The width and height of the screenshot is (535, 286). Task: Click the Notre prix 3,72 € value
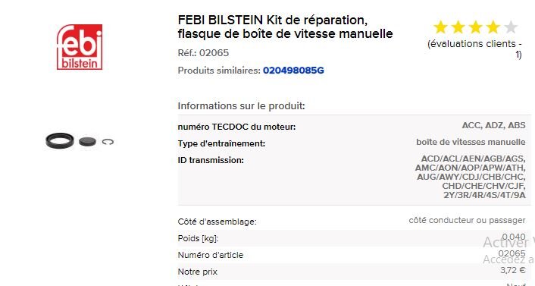(x=513, y=270)
